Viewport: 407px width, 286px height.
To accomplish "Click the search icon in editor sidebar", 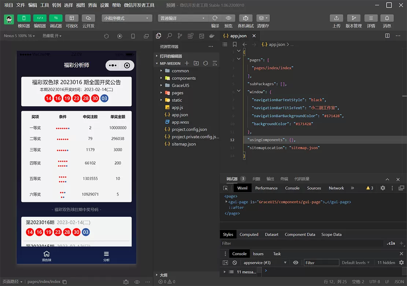I will (x=169, y=36).
